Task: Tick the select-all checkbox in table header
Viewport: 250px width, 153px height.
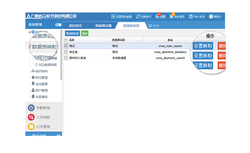Action: click(66, 40)
